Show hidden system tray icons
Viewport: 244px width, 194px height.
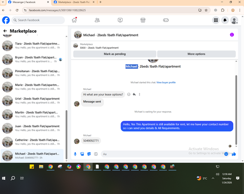[x=213, y=178]
